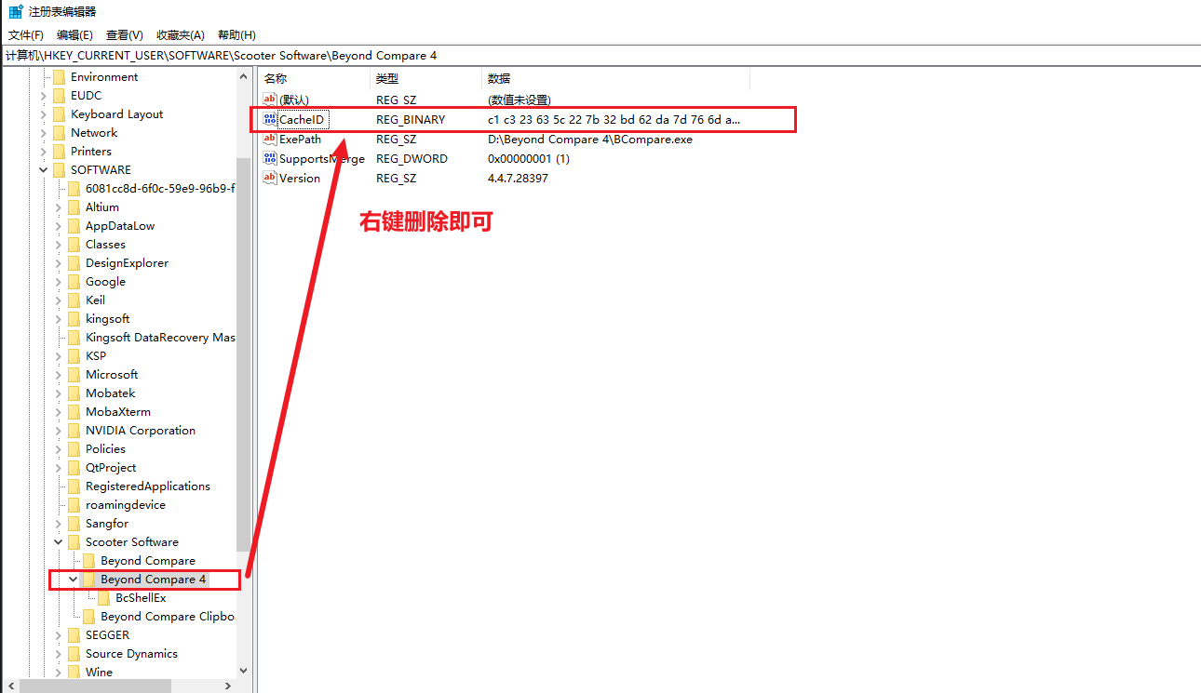Select the Sangfor key
The height and width of the screenshot is (693, 1201).
[x=107, y=524]
